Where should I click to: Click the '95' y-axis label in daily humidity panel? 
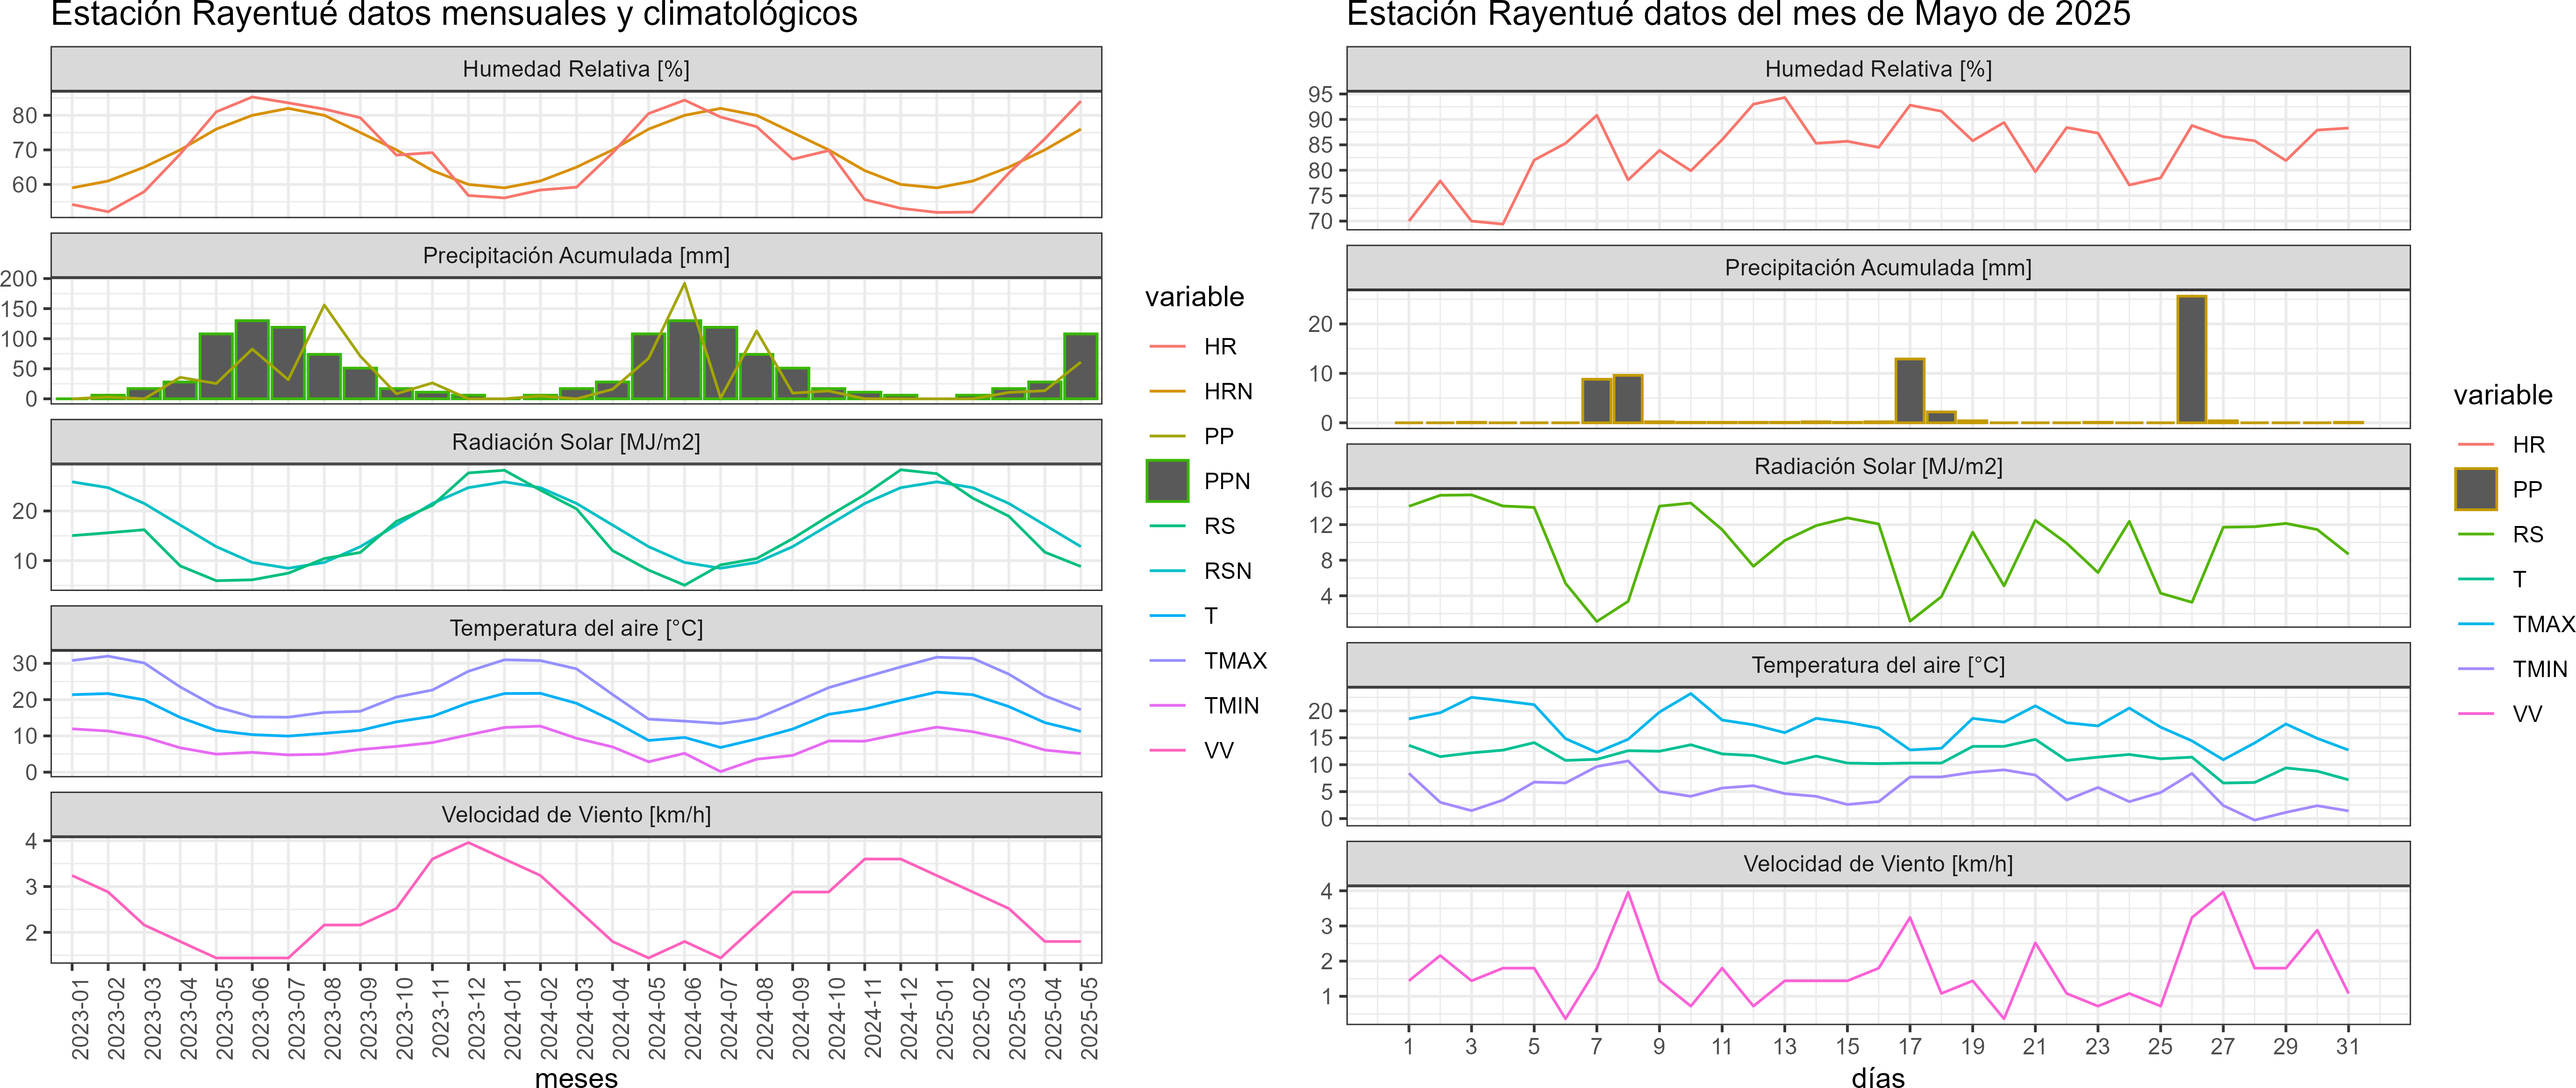[1320, 94]
